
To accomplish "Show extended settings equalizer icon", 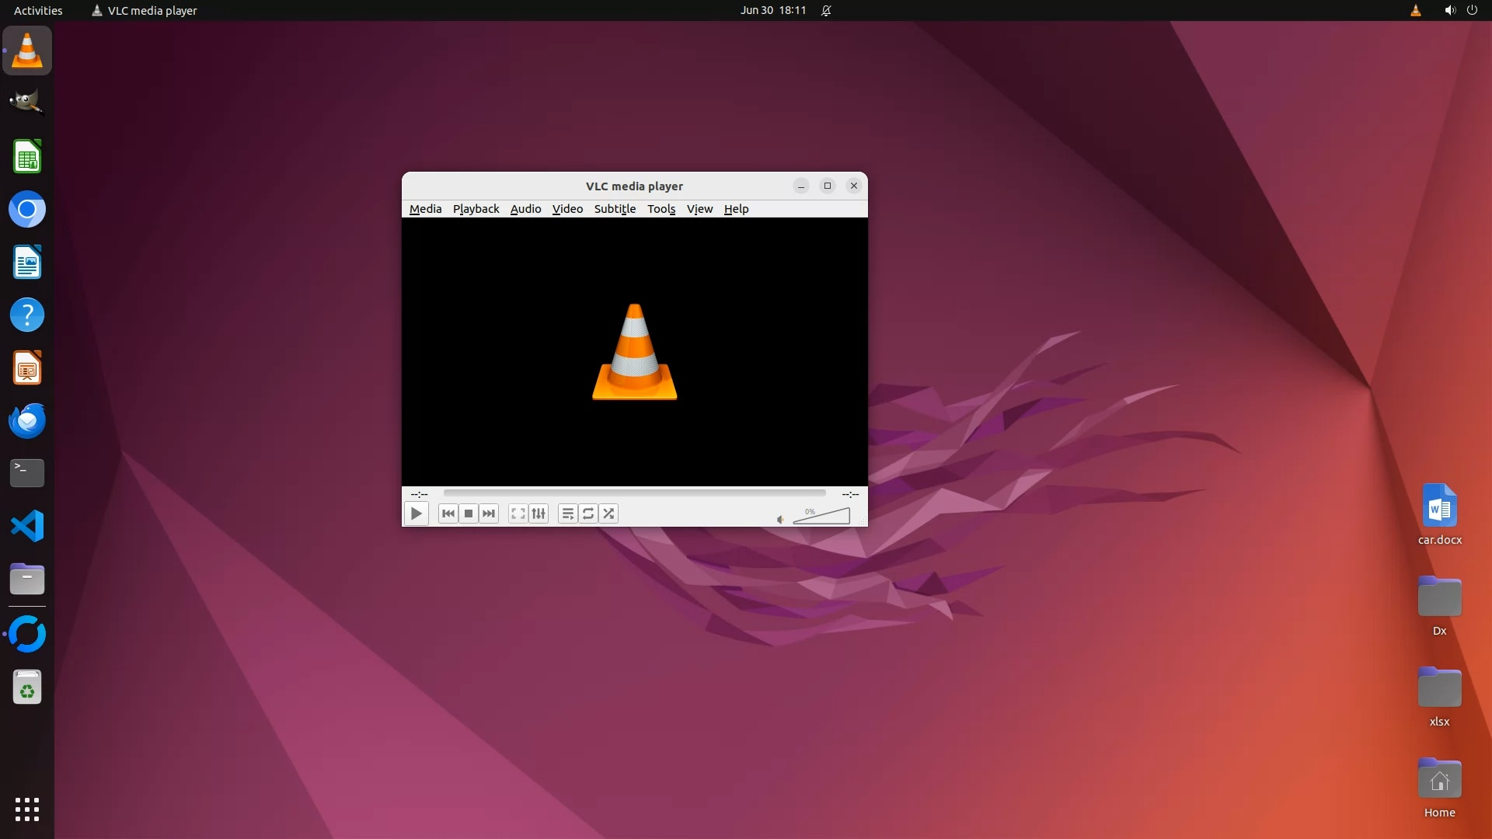I will pyautogui.click(x=539, y=513).
